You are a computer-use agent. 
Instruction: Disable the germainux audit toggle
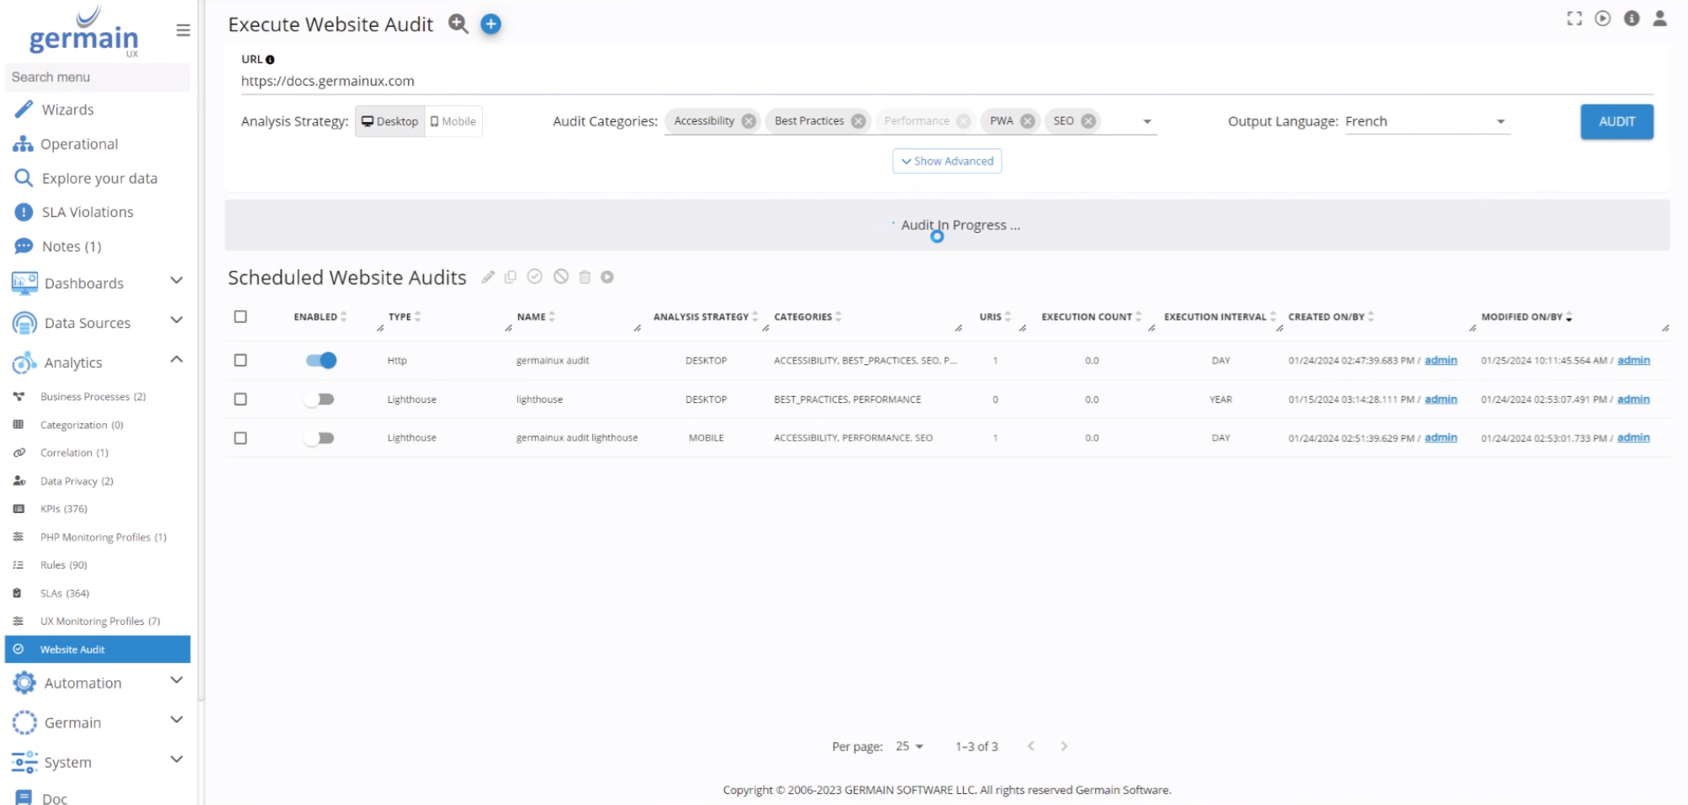[x=320, y=360]
